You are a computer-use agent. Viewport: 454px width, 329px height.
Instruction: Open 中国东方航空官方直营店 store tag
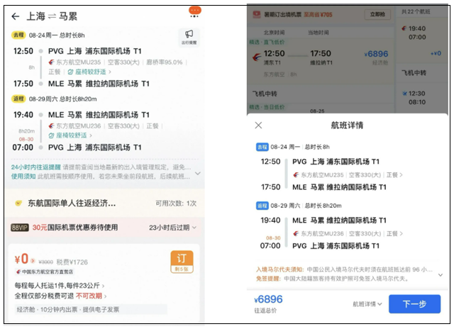pos(45,272)
